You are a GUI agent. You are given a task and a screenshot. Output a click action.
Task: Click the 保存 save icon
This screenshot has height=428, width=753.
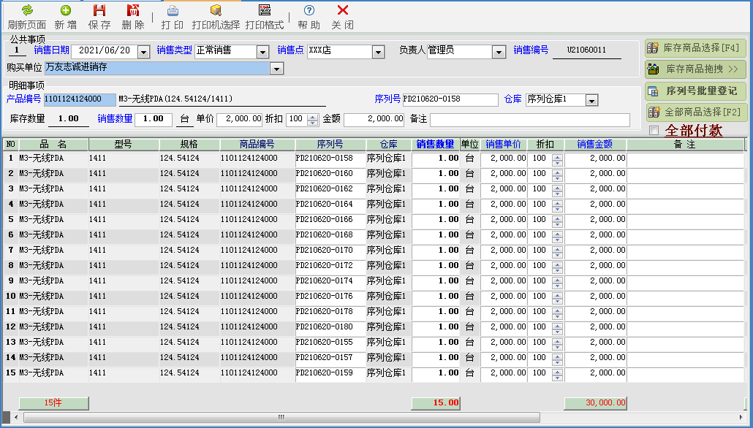click(99, 11)
